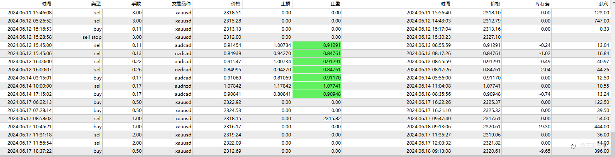Sort by the 手数 column header
Image resolution: width=615 pixels, height=157 pixels.
(x=136, y=3)
